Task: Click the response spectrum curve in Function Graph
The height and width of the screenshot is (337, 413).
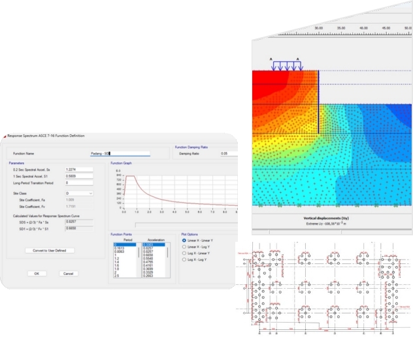Action: pyautogui.click(x=150, y=193)
